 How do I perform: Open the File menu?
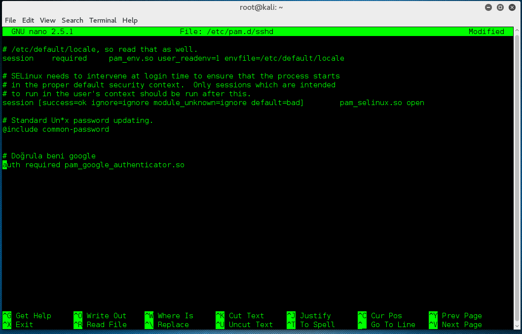[x=10, y=20]
